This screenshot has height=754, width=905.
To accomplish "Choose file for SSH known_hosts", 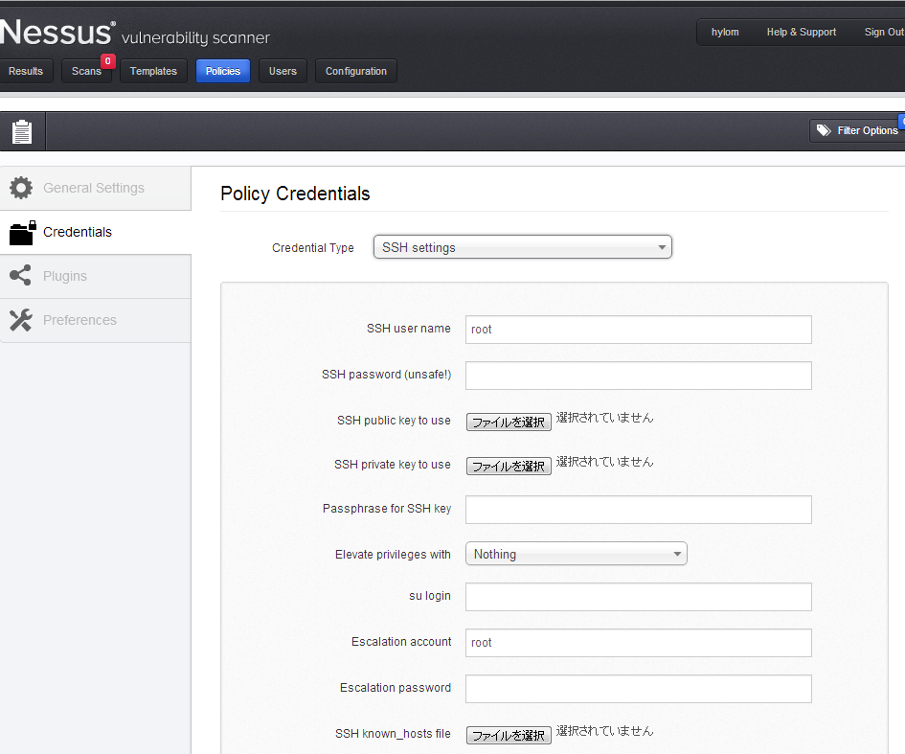I will [x=509, y=735].
